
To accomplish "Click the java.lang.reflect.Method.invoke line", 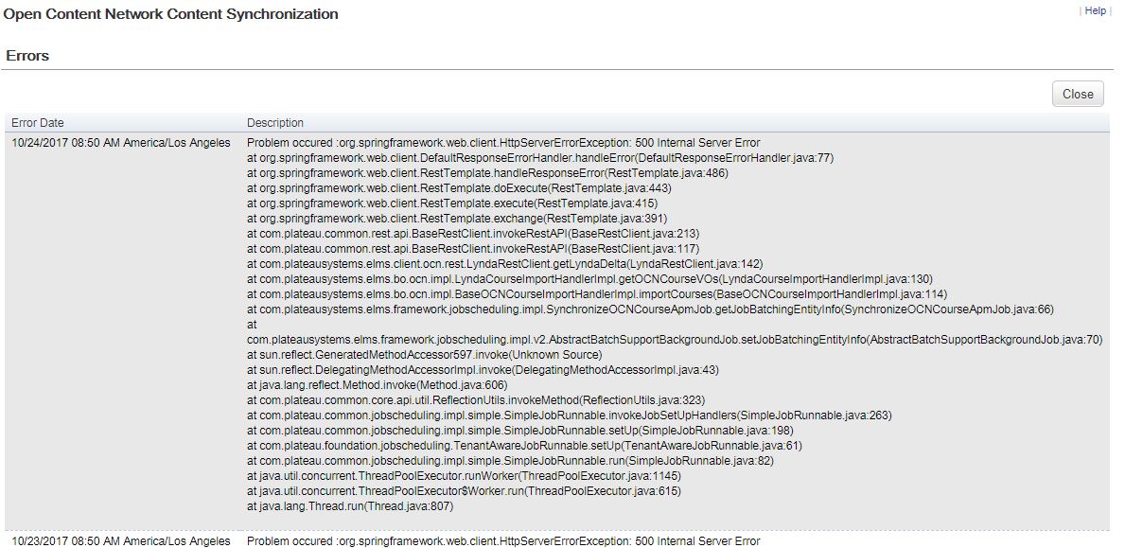I will pos(378,385).
